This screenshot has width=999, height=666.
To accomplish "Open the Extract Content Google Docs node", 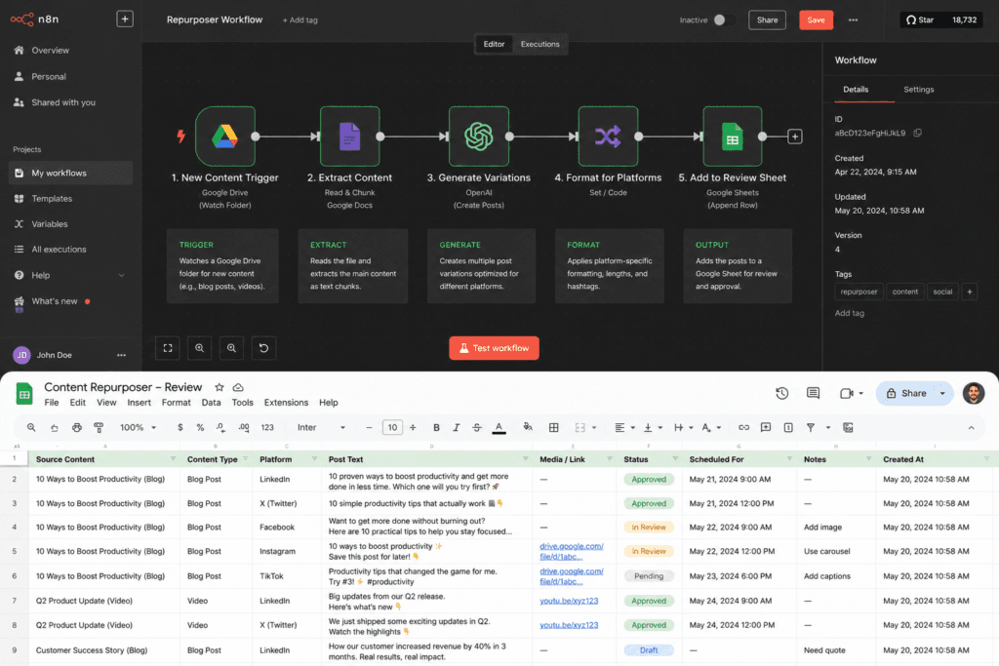I will 350,137.
